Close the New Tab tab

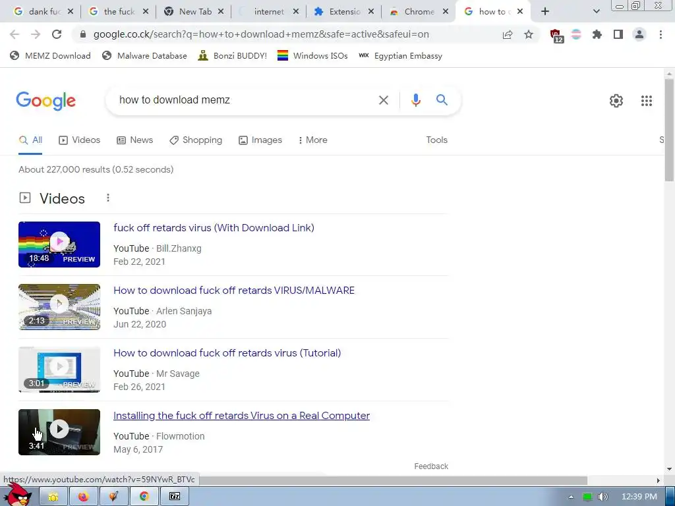click(221, 12)
